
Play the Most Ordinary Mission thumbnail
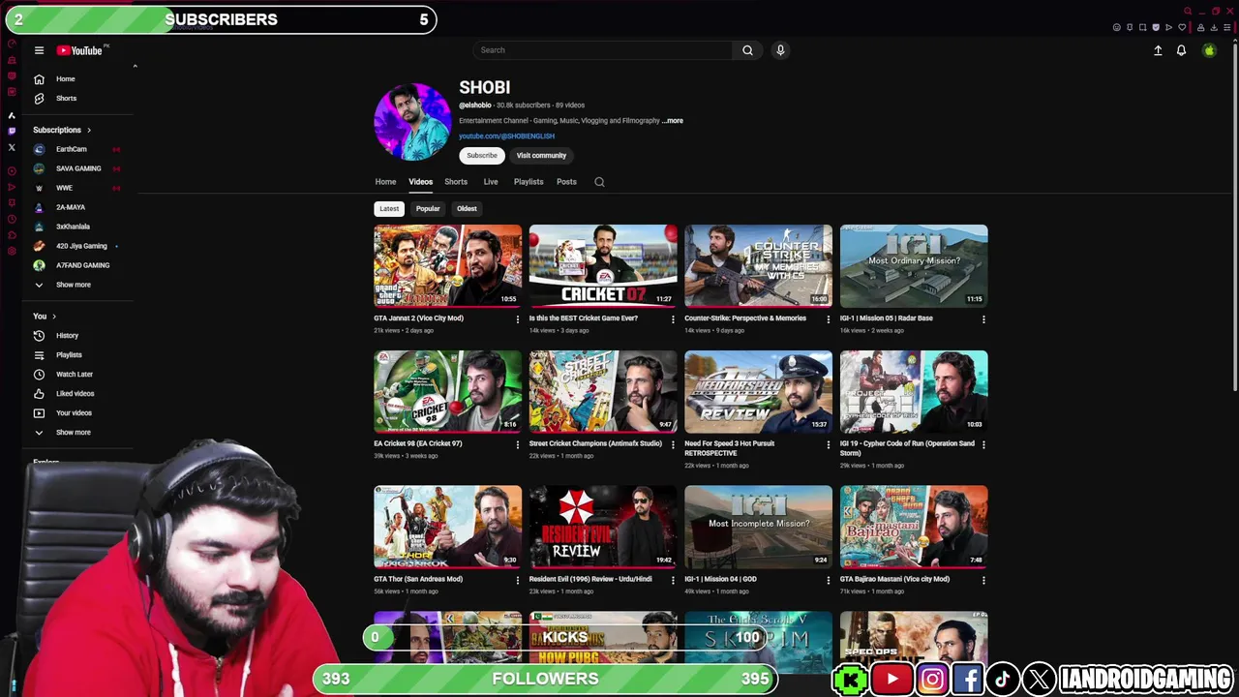(x=914, y=265)
